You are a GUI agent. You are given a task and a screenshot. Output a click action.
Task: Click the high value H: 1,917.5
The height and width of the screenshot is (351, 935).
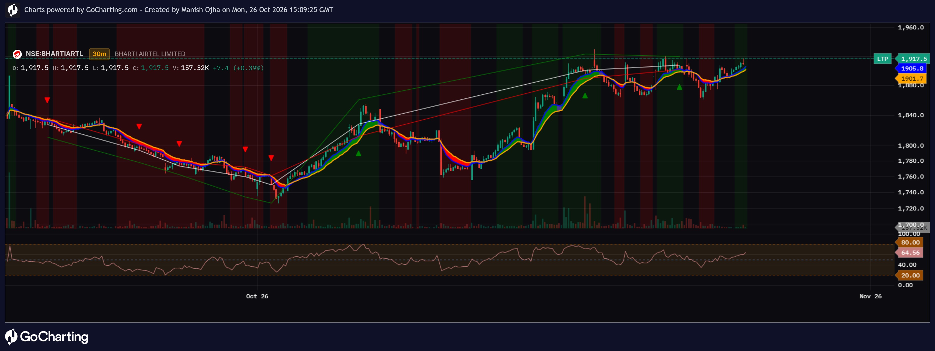70,68
